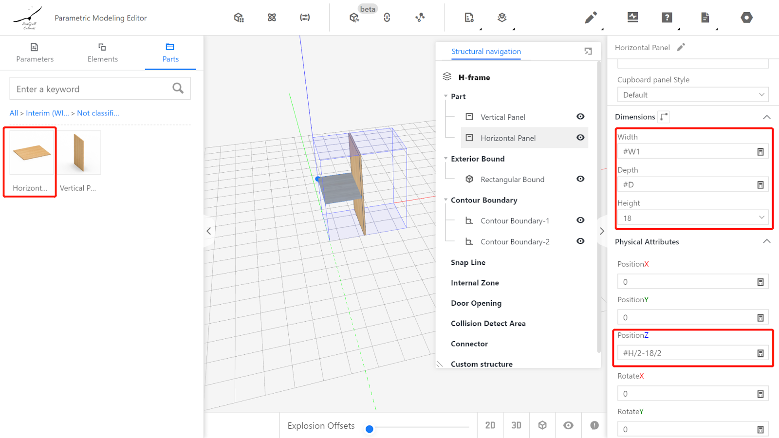Open the Elements tab

(102, 53)
